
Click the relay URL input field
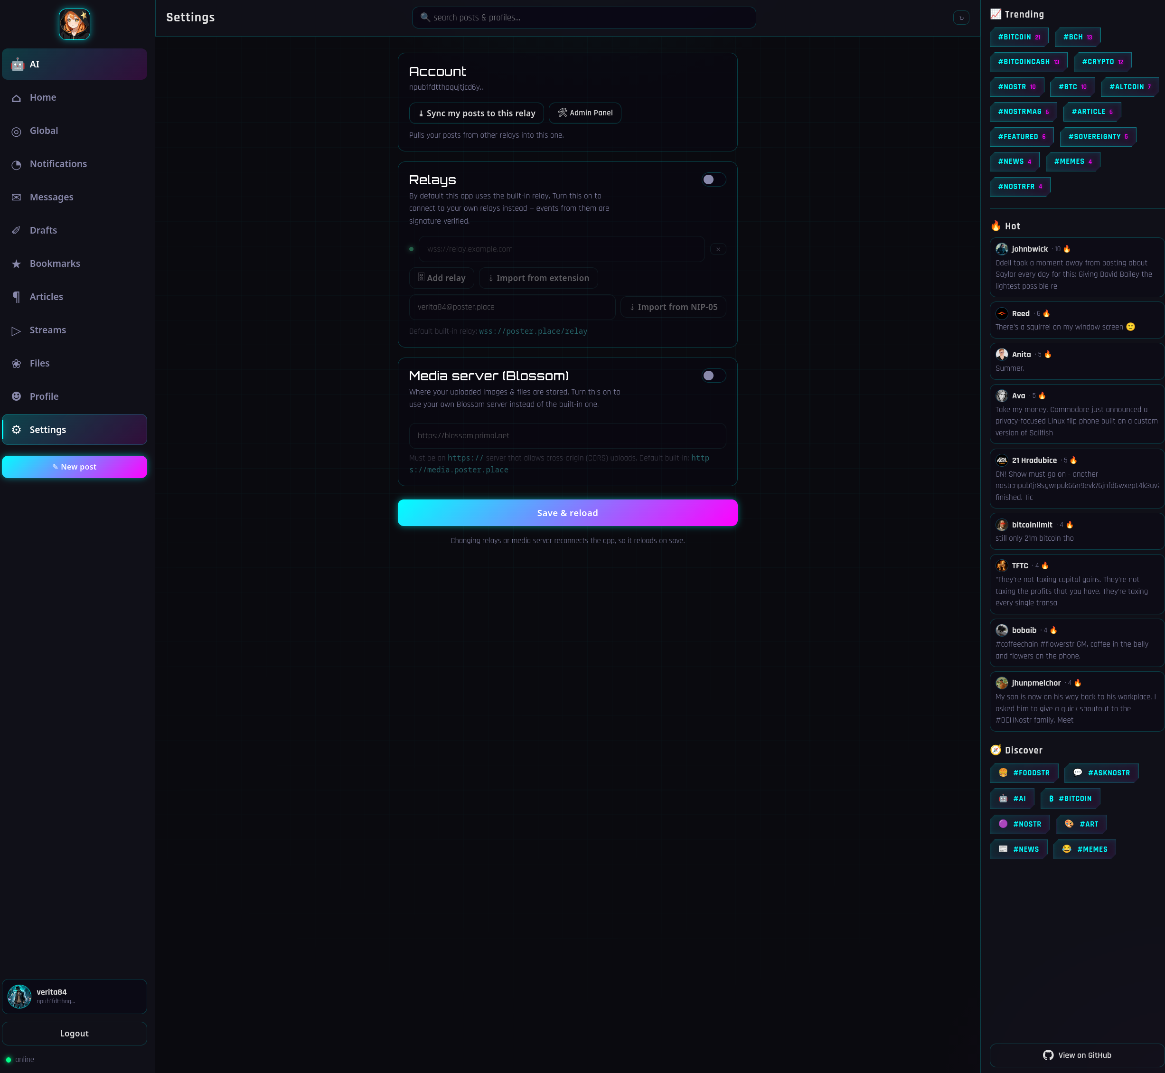[561, 249]
